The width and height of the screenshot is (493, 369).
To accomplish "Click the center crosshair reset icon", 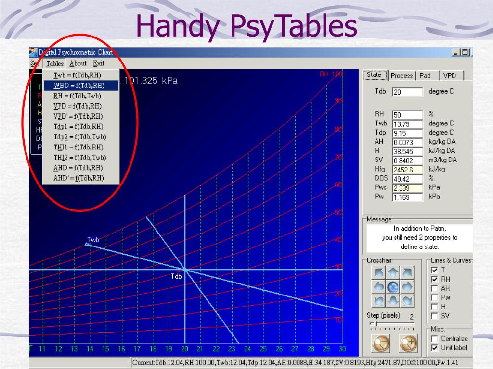I will click(x=393, y=287).
